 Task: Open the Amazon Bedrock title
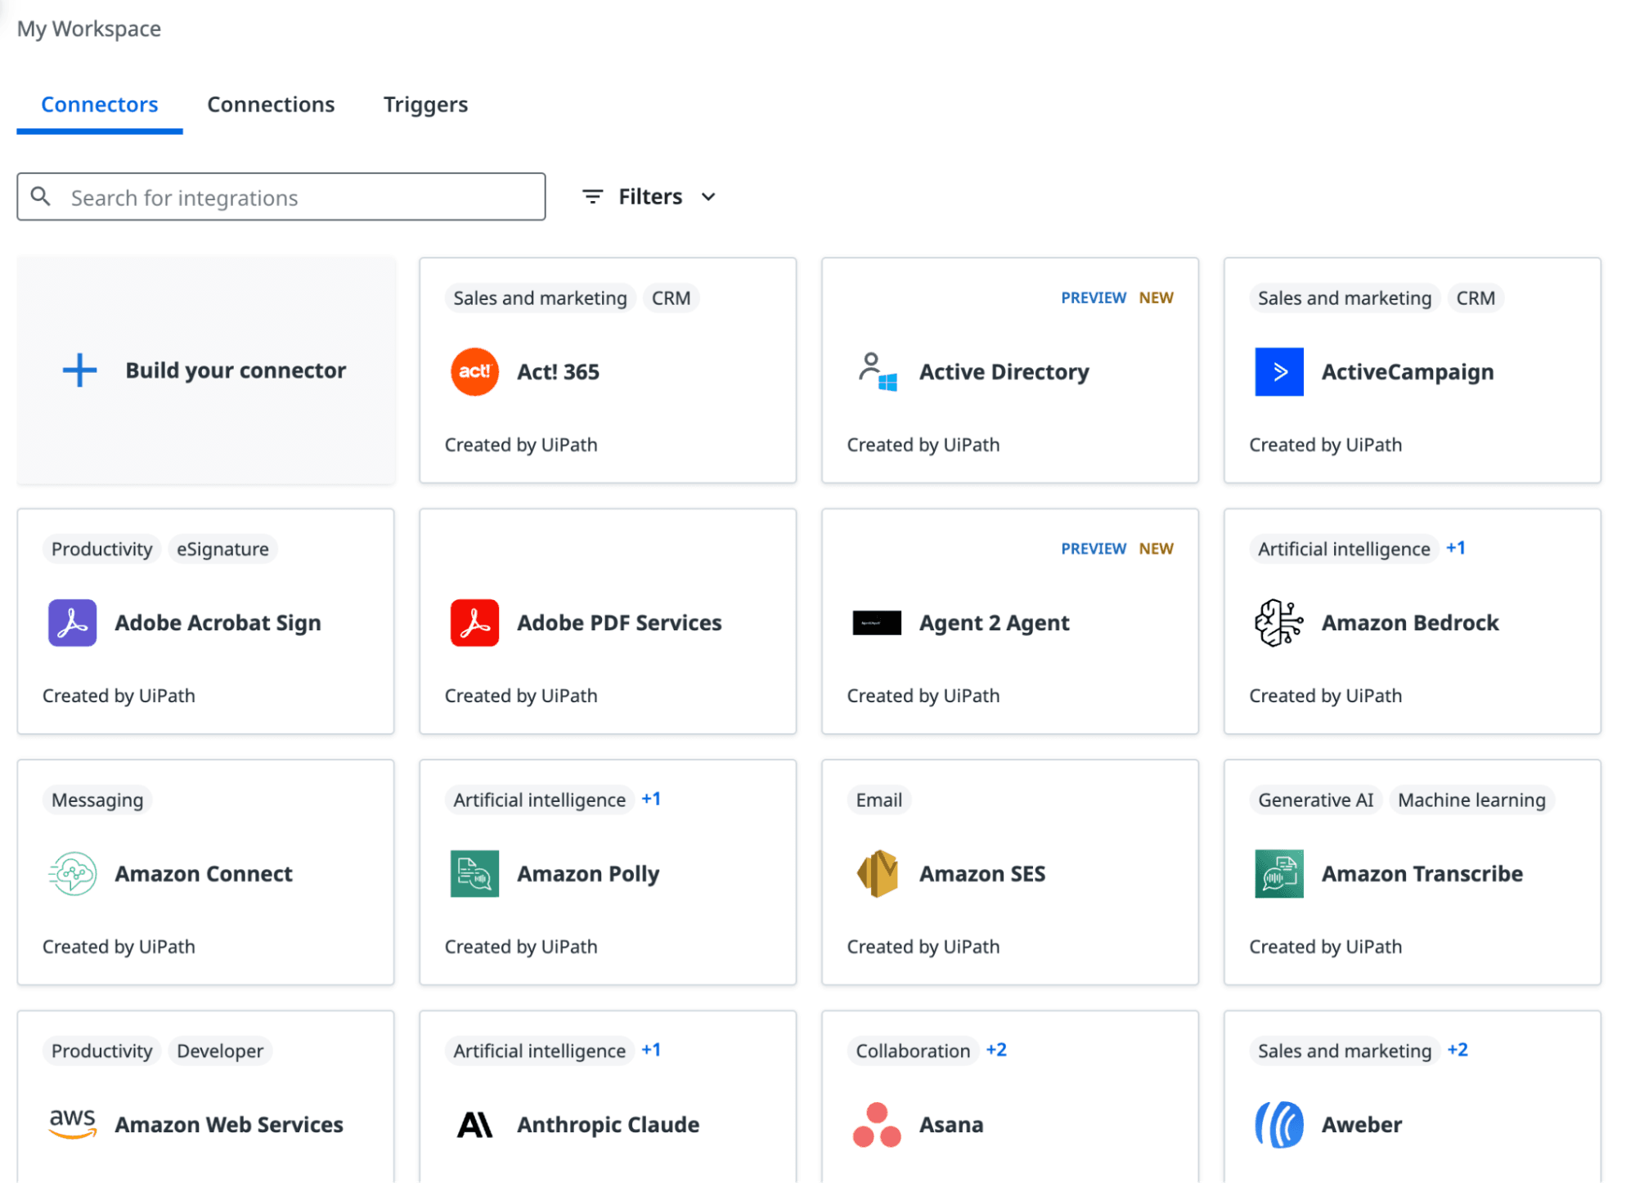[1410, 622]
